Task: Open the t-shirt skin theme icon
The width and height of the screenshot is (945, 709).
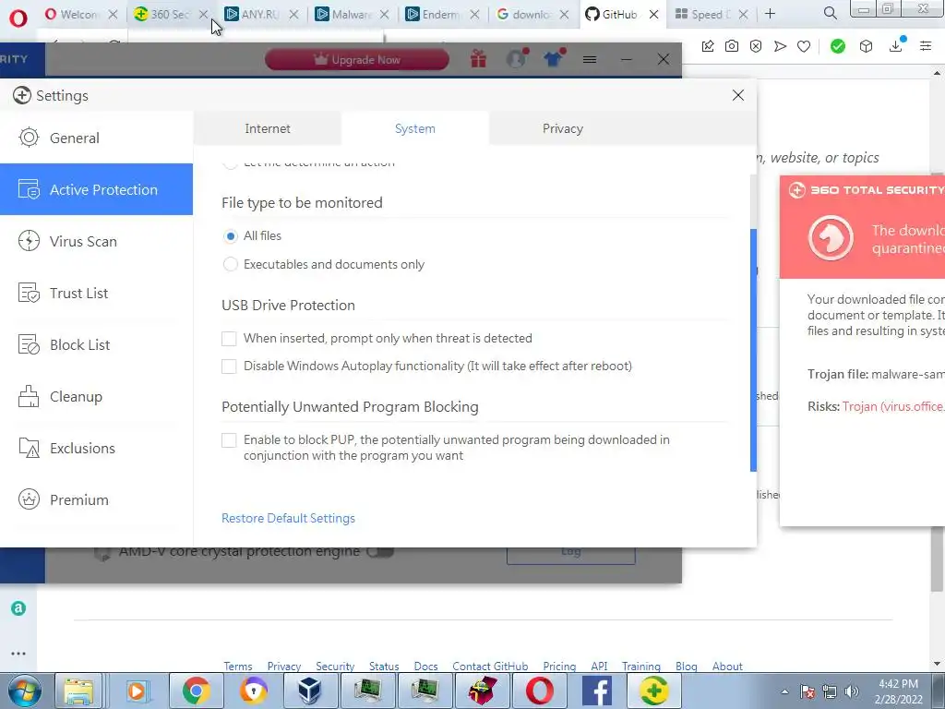Action: (554, 58)
